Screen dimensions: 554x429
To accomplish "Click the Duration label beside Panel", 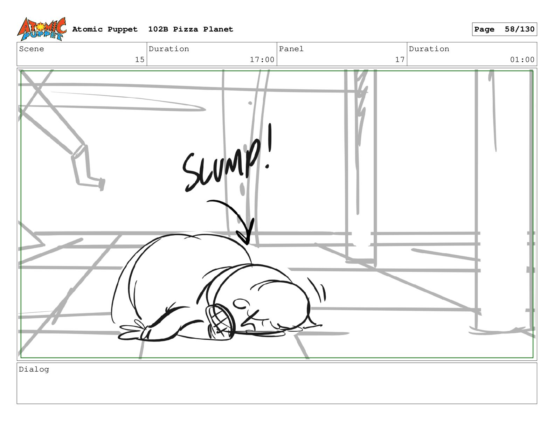I will click(x=429, y=49).
